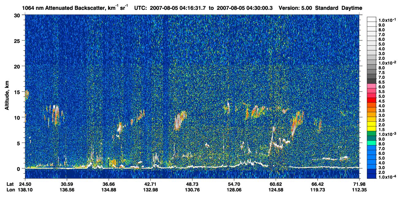This screenshot has width=399, height=205.
Task: Choose the orange swatch labeled 3.5
Action: click(x=371, y=110)
